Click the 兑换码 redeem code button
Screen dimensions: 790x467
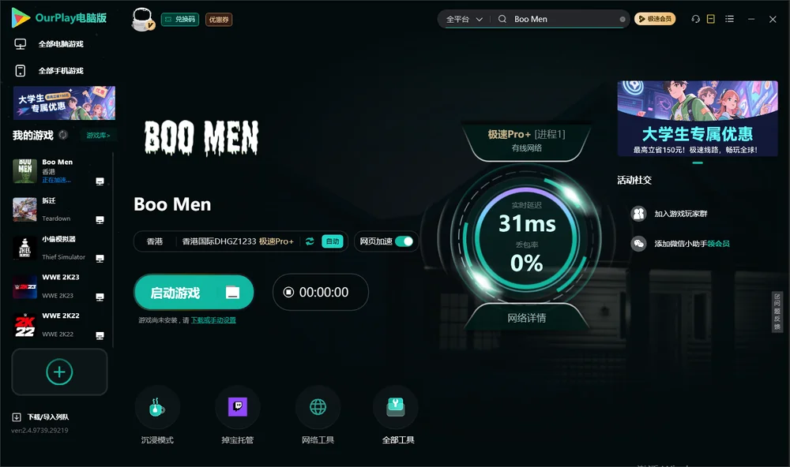[180, 19]
